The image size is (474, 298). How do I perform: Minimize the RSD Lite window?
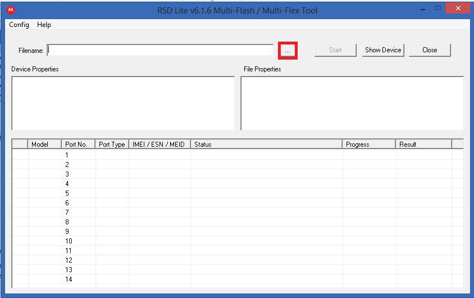pos(423,9)
